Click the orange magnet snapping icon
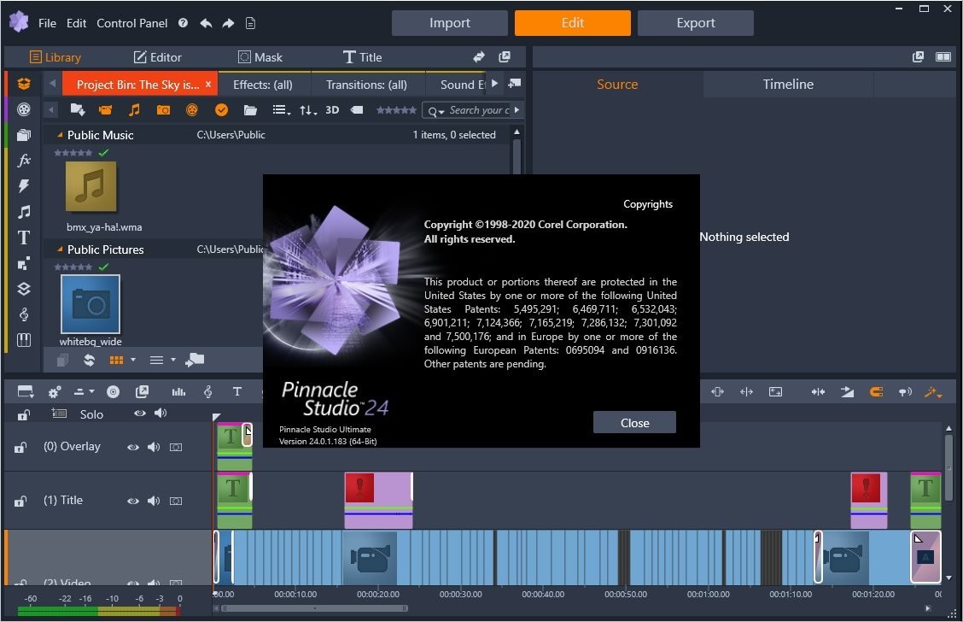The image size is (963, 622). pyautogui.click(x=877, y=391)
